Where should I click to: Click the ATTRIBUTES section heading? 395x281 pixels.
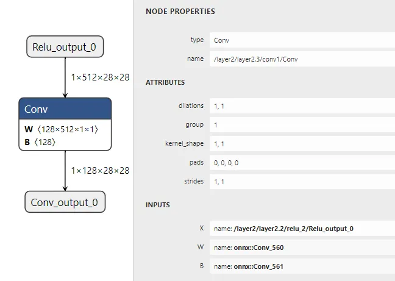(x=165, y=82)
